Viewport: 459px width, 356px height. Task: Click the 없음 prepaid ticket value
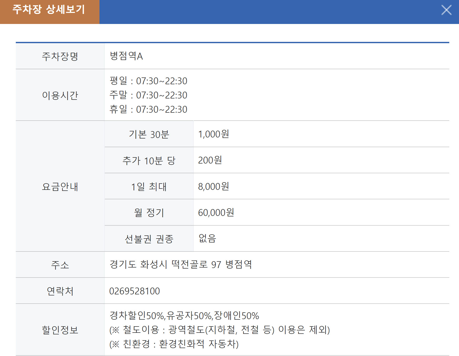tap(207, 238)
